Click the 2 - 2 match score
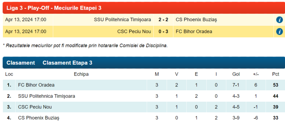This screenshot has height=125, width=285. (x=163, y=20)
